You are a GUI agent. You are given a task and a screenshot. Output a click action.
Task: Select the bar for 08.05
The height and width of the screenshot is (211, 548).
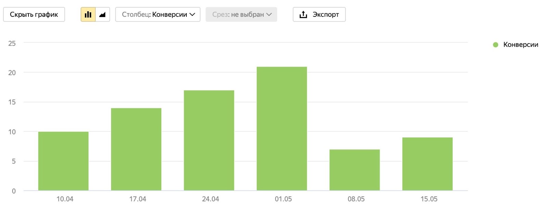[x=354, y=170]
